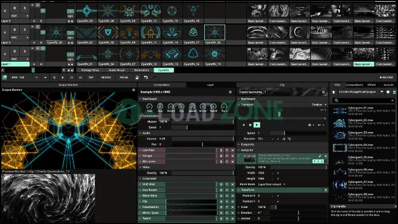Open the Sources tab in browser panel

click(x=388, y=85)
